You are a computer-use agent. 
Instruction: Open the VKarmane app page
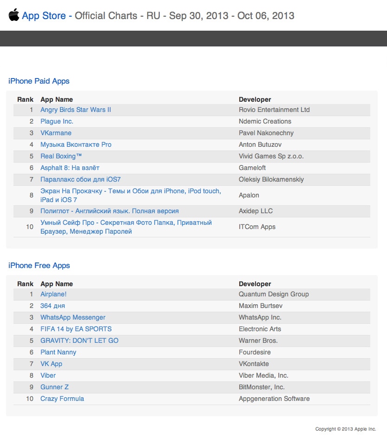coord(56,133)
